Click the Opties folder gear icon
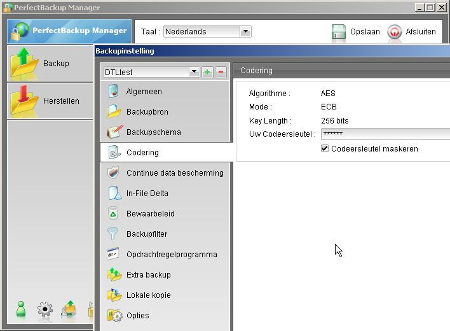Screen dimensions: 450x331 pos(114,315)
